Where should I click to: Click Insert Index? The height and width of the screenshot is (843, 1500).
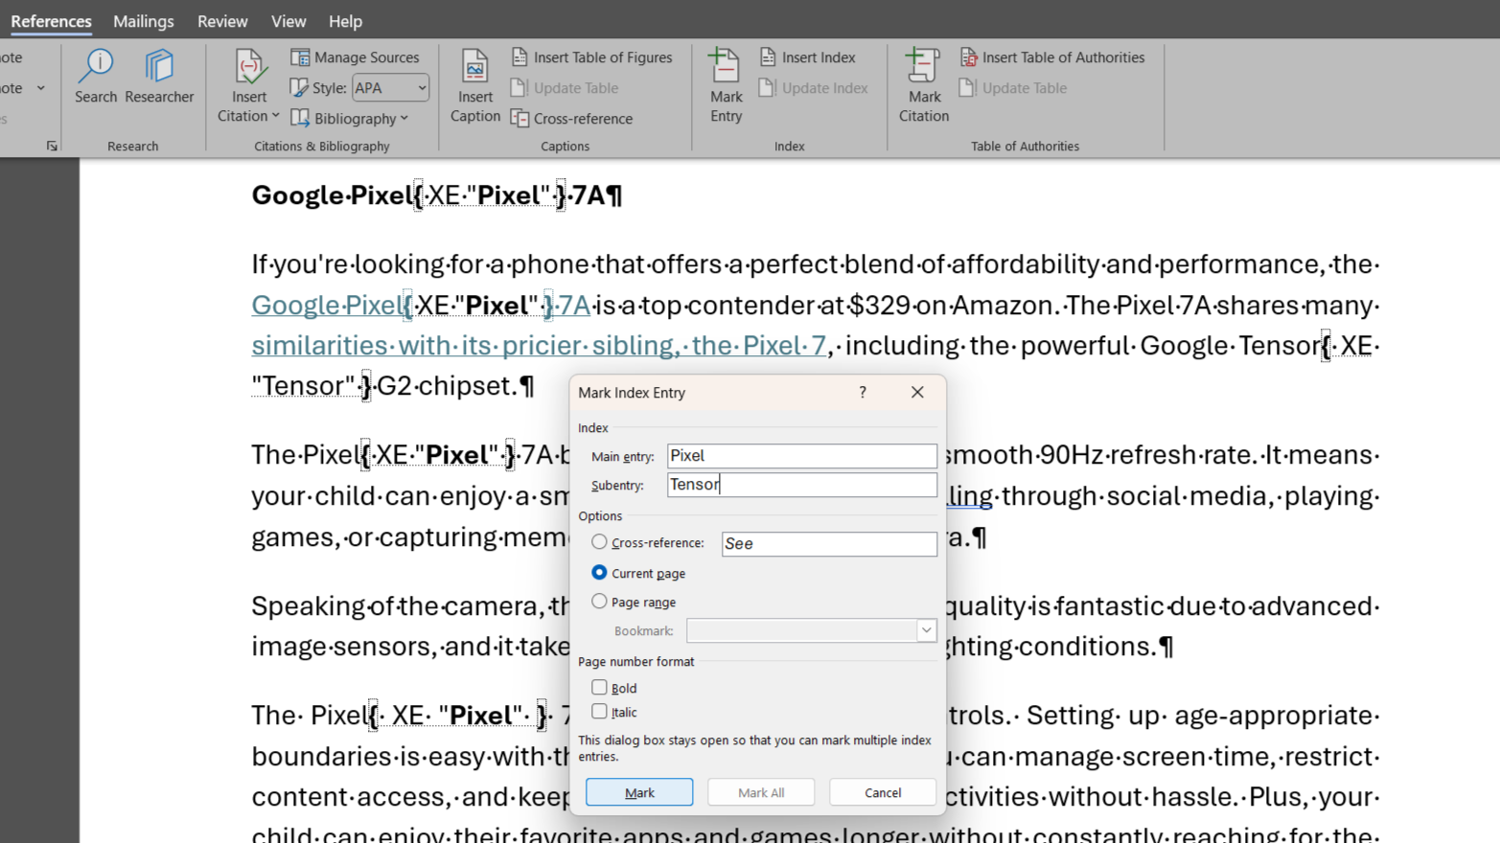click(808, 57)
